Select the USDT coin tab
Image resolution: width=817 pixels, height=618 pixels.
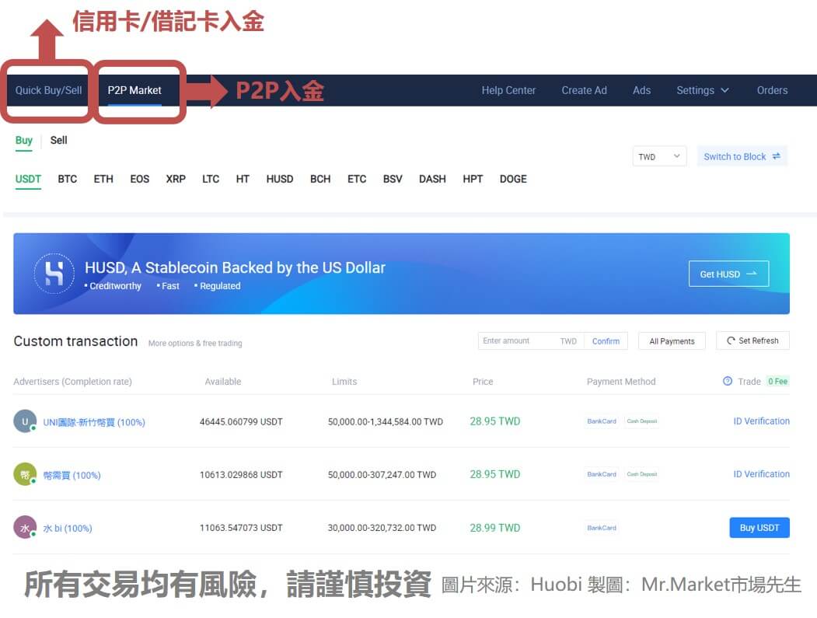[28, 180]
